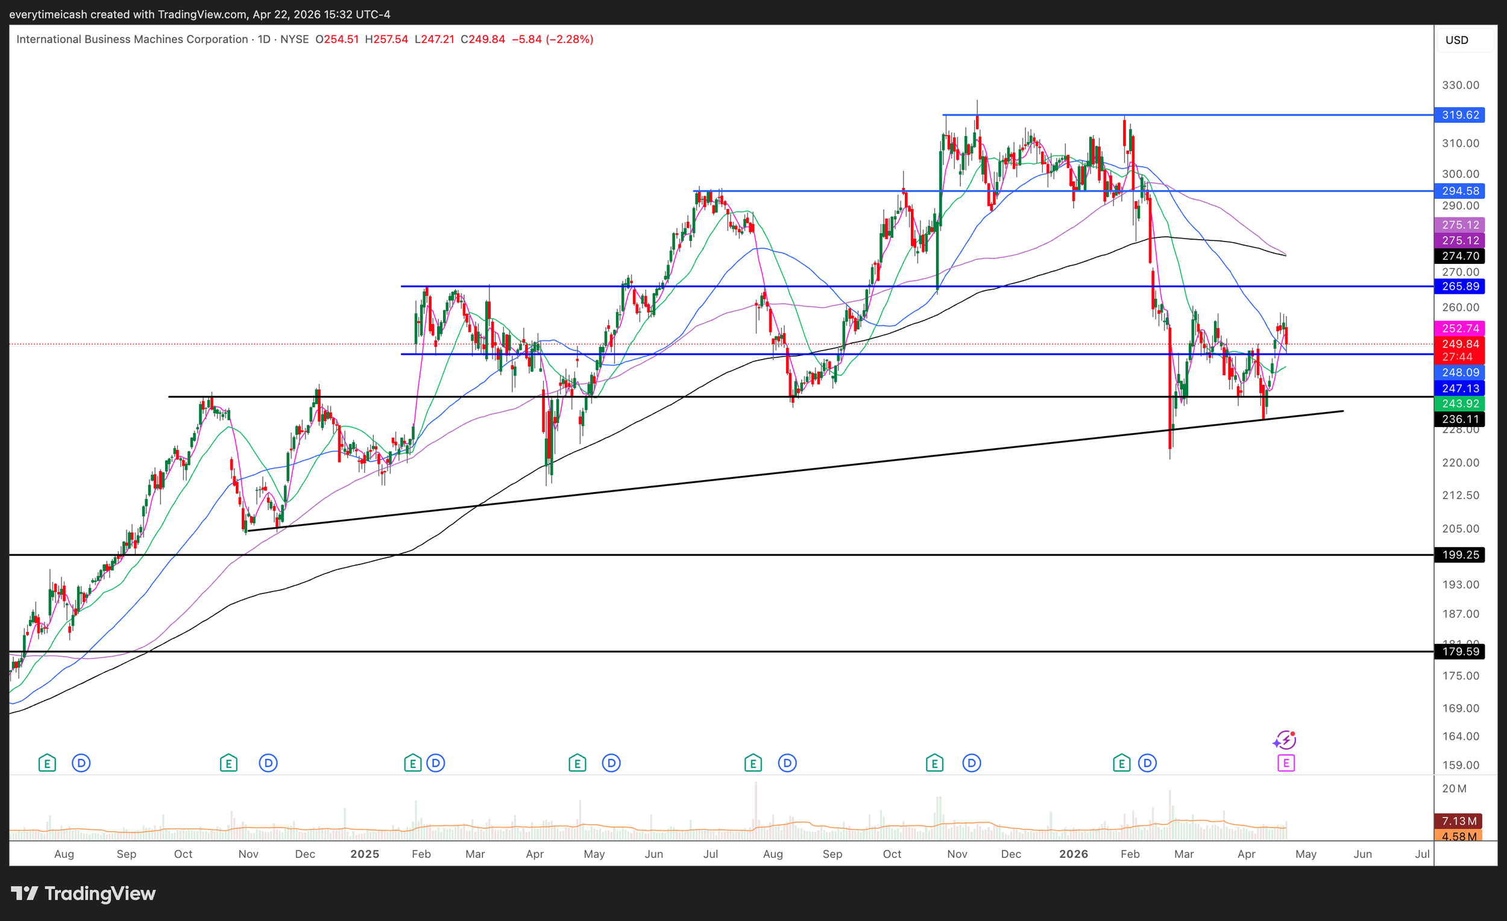Open the dividend D marker near Nov 2024
The height and width of the screenshot is (921, 1507).
268,763
